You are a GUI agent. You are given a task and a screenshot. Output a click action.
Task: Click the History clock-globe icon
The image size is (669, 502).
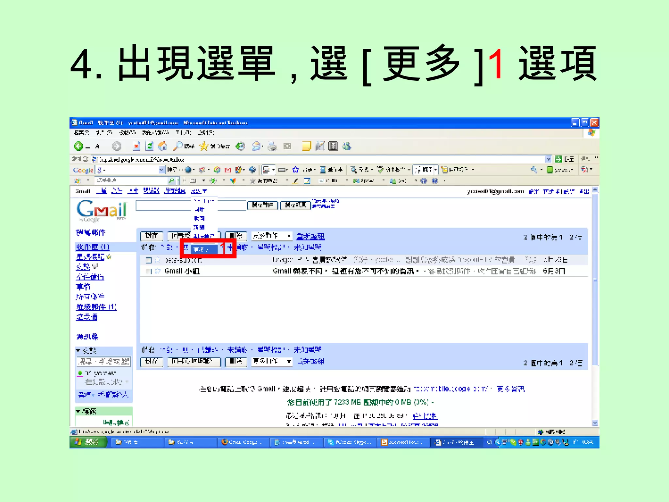(241, 146)
